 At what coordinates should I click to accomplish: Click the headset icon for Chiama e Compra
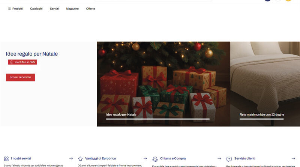[155, 159]
